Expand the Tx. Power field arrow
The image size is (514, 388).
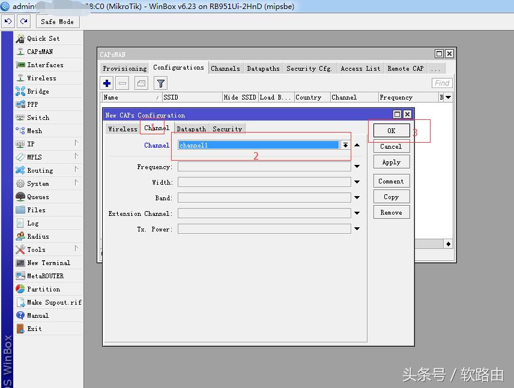click(x=357, y=229)
